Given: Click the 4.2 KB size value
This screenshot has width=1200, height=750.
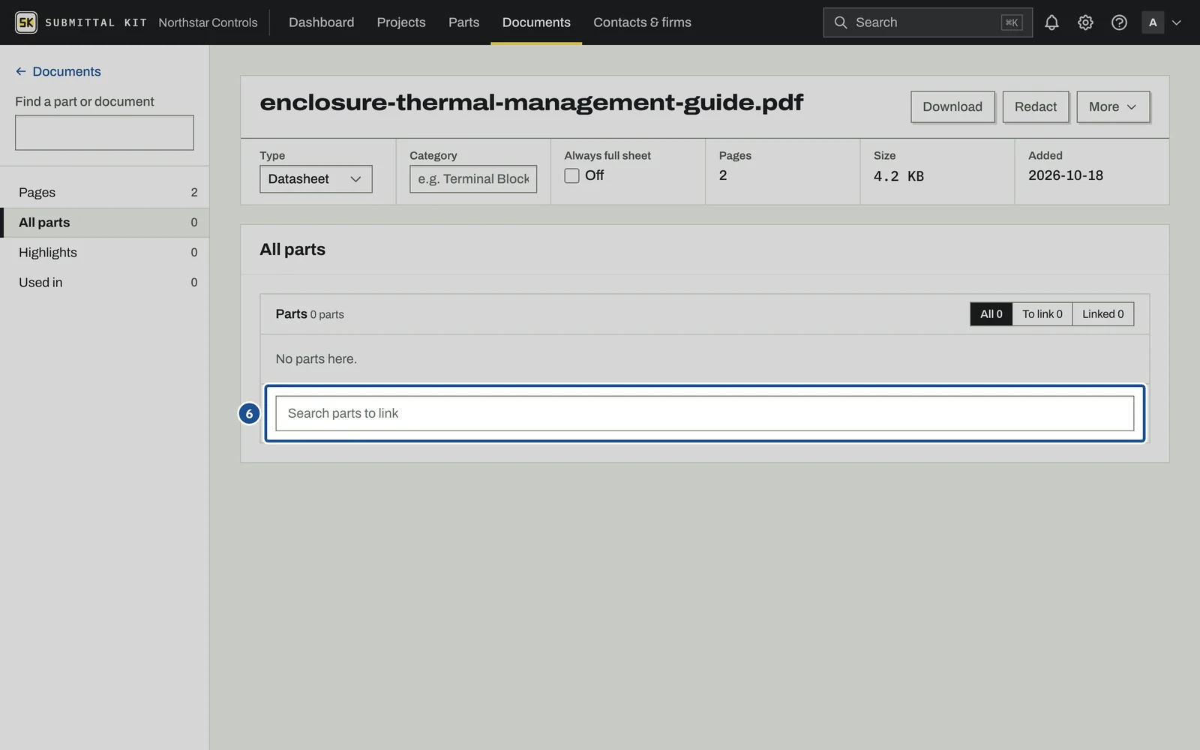Looking at the screenshot, I should click(898, 176).
